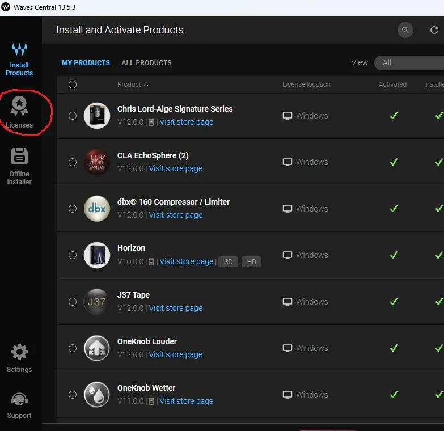Image resolution: width=444 pixels, height=431 pixels.
Task: Click V11.0.0 version text of OneKnob Wetter
Action: (x=130, y=401)
